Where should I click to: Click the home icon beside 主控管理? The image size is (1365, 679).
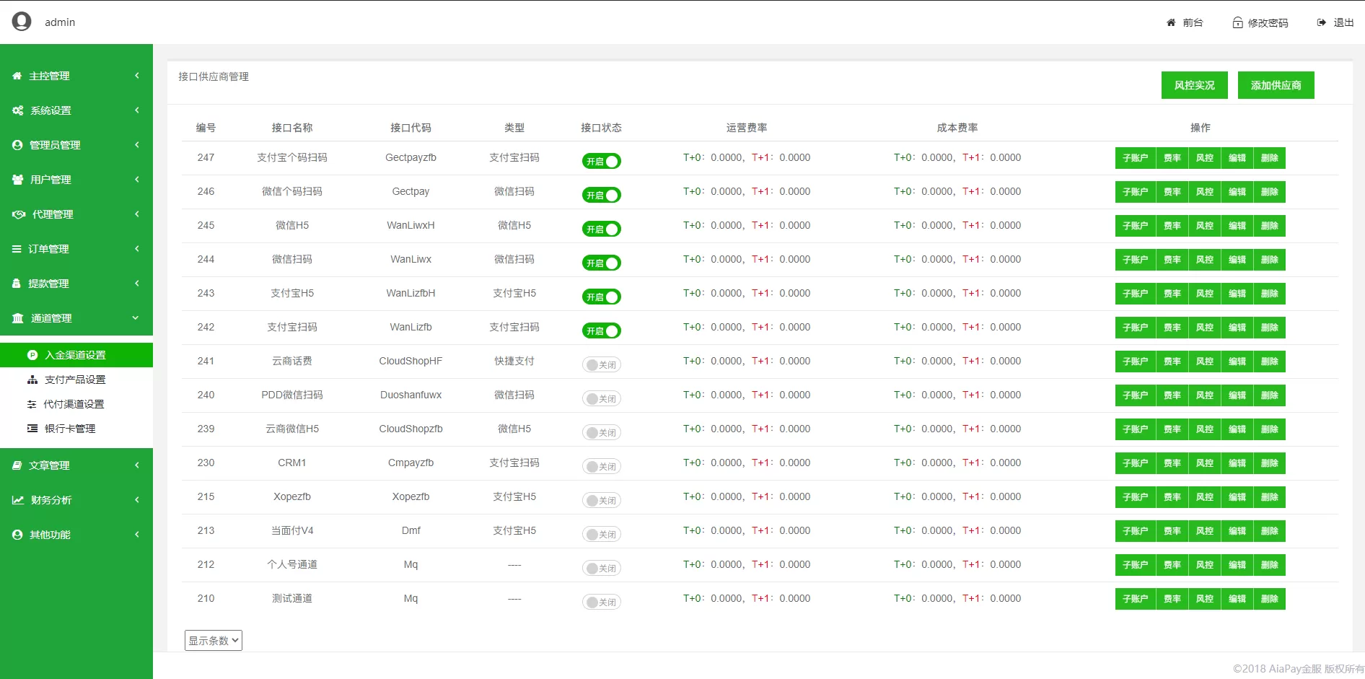coord(17,76)
